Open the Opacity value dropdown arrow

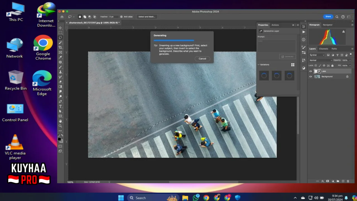click(350, 60)
